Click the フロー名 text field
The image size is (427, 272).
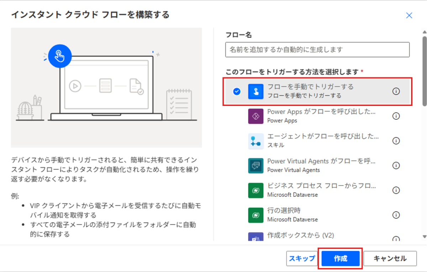click(317, 50)
